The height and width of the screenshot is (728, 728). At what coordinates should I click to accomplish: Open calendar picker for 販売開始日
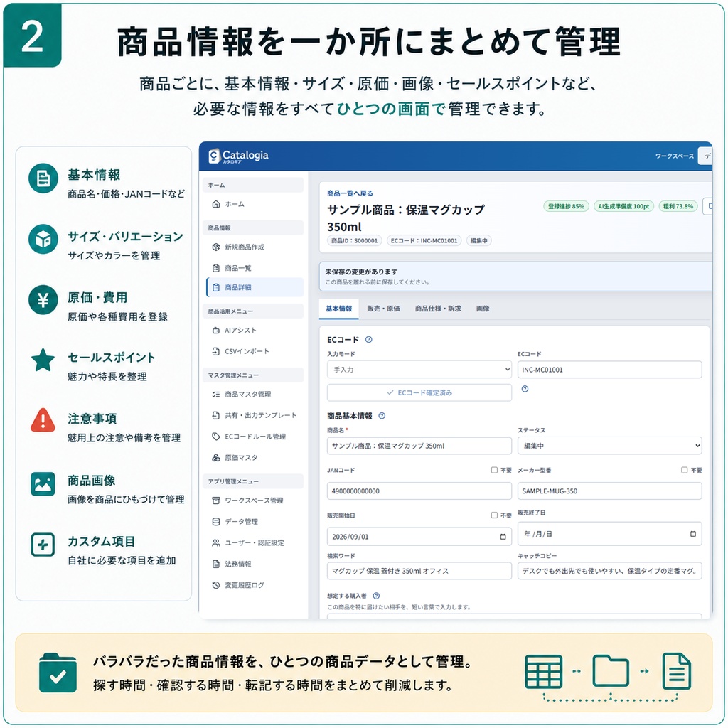(503, 537)
